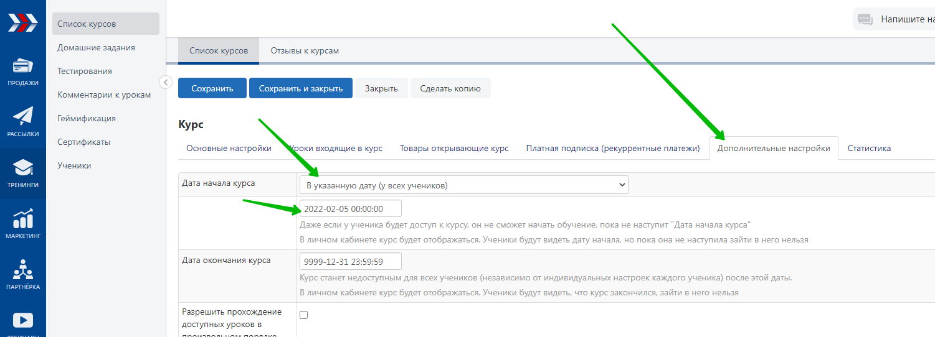Enable the Разрешить прохождение доступных уроков checkbox
The height and width of the screenshot is (337, 935).
304,315
